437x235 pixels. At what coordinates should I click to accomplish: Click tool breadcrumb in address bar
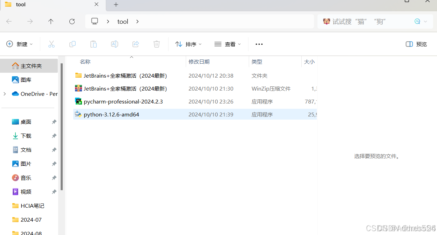pyautogui.click(x=123, y=21)
